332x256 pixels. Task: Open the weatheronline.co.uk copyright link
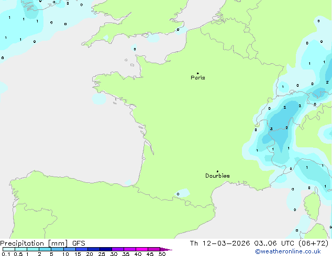(x=288, y=251)
